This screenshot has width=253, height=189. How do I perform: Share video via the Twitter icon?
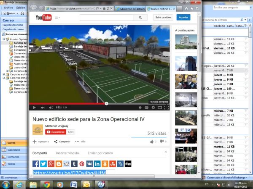click(x=43, y=164)
